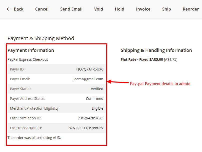Select the Payer ID value FJQ7Q7AFR5UX6
The width and height of the screenshot is (202, 152).
tap(90, 69)
